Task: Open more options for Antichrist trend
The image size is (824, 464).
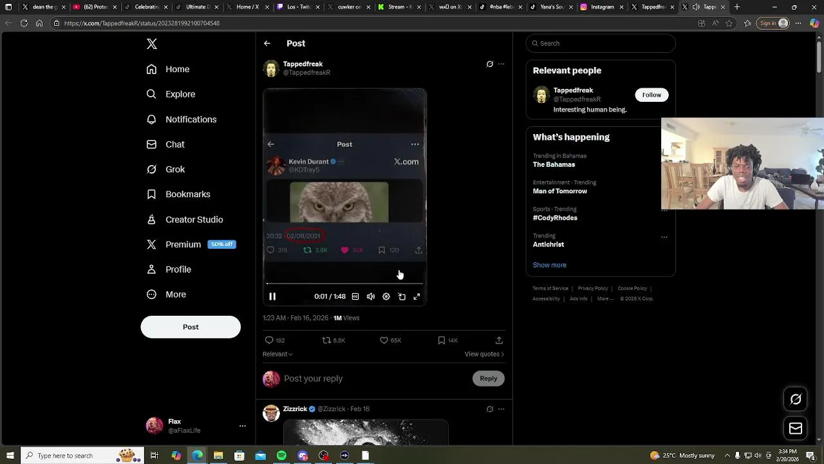Action: click(664, 237)
